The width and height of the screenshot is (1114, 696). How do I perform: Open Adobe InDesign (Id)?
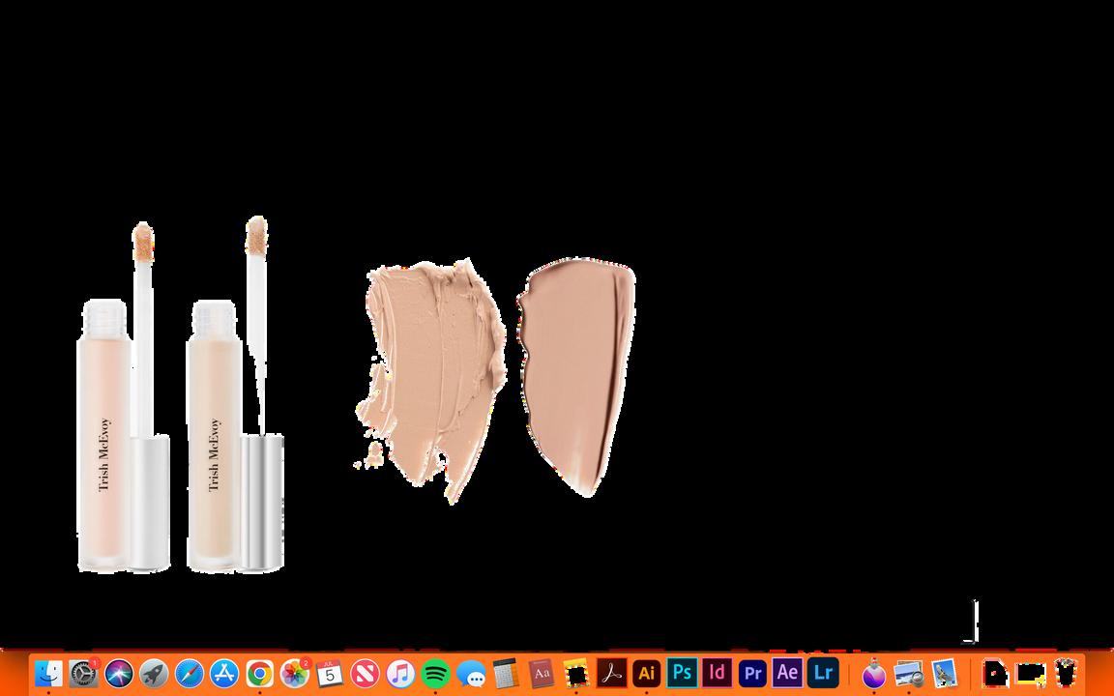tap(718, 673)
